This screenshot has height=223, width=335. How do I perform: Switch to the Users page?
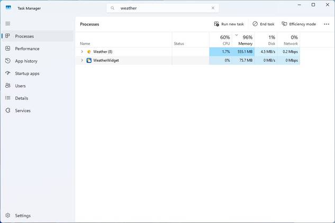[x=20, y=86]
